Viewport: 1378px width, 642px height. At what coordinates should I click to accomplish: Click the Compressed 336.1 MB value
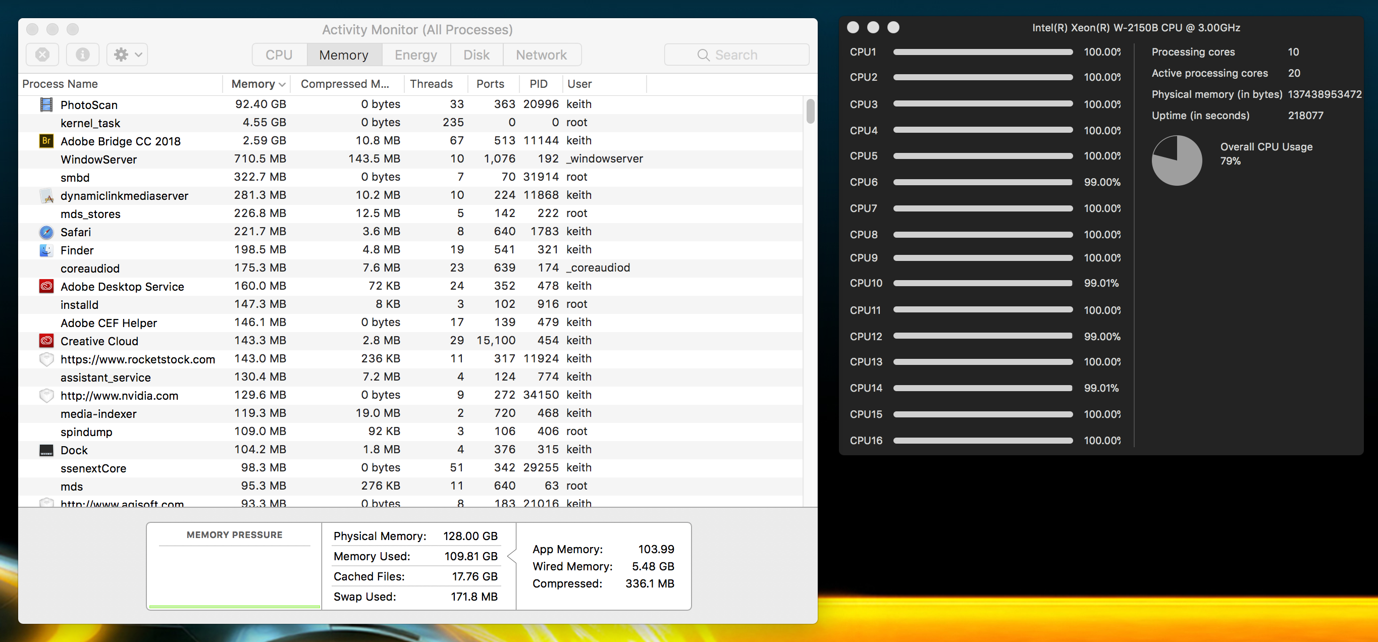650,583
